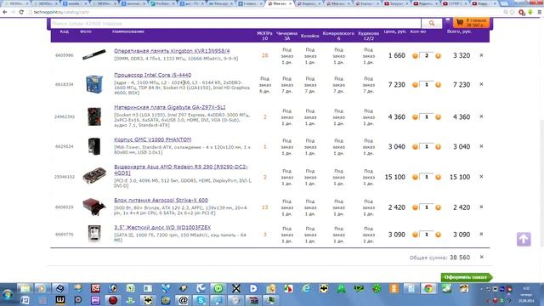Viewport: 544px width, 306px height.
Task: Click the scroll-to-top arrow button
Action: [524, 239]
